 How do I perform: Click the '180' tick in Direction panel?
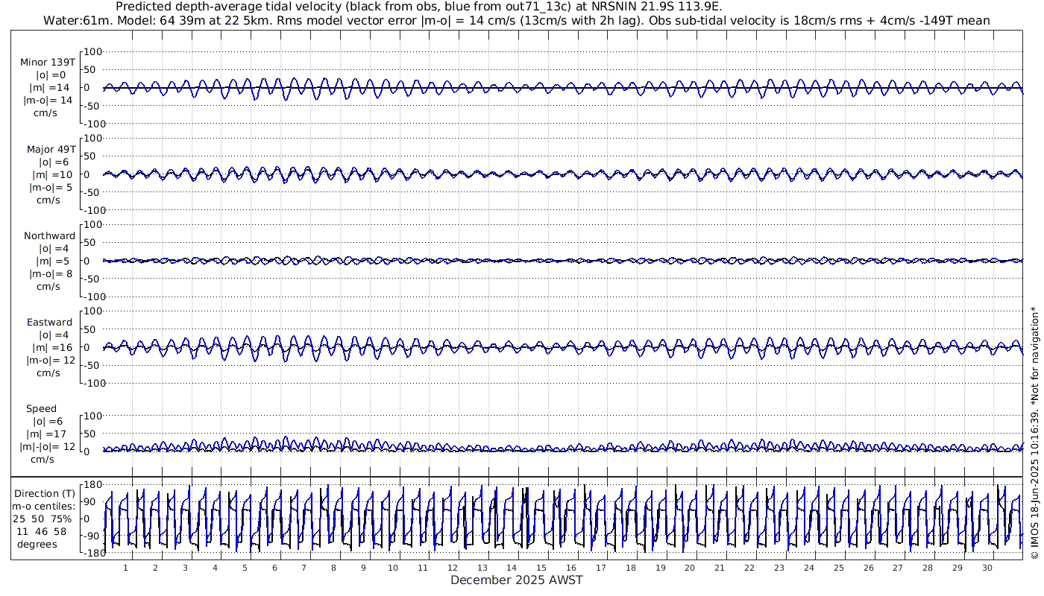tap(91, 485)
